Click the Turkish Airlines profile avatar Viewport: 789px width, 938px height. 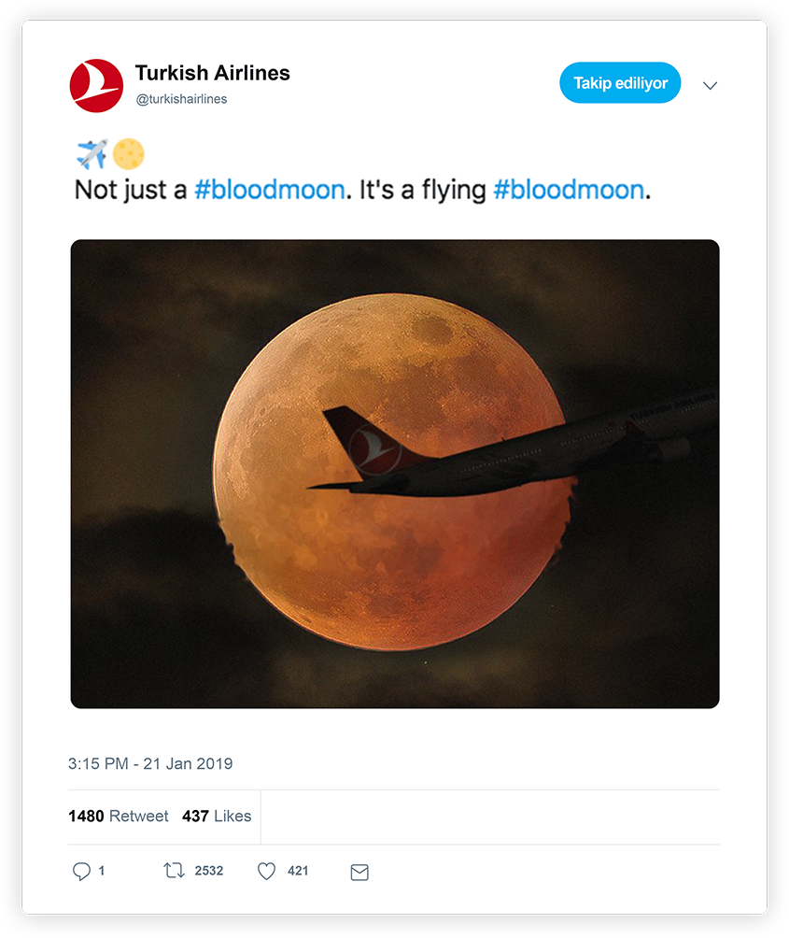tap(96, 85)
